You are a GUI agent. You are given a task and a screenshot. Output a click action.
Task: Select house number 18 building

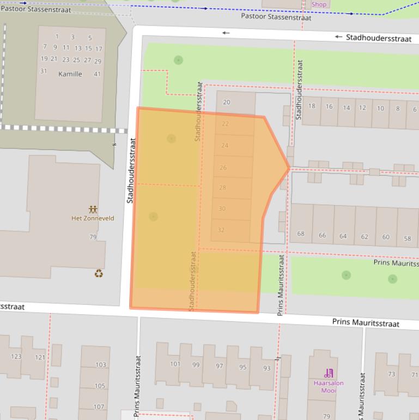[312, 106]
